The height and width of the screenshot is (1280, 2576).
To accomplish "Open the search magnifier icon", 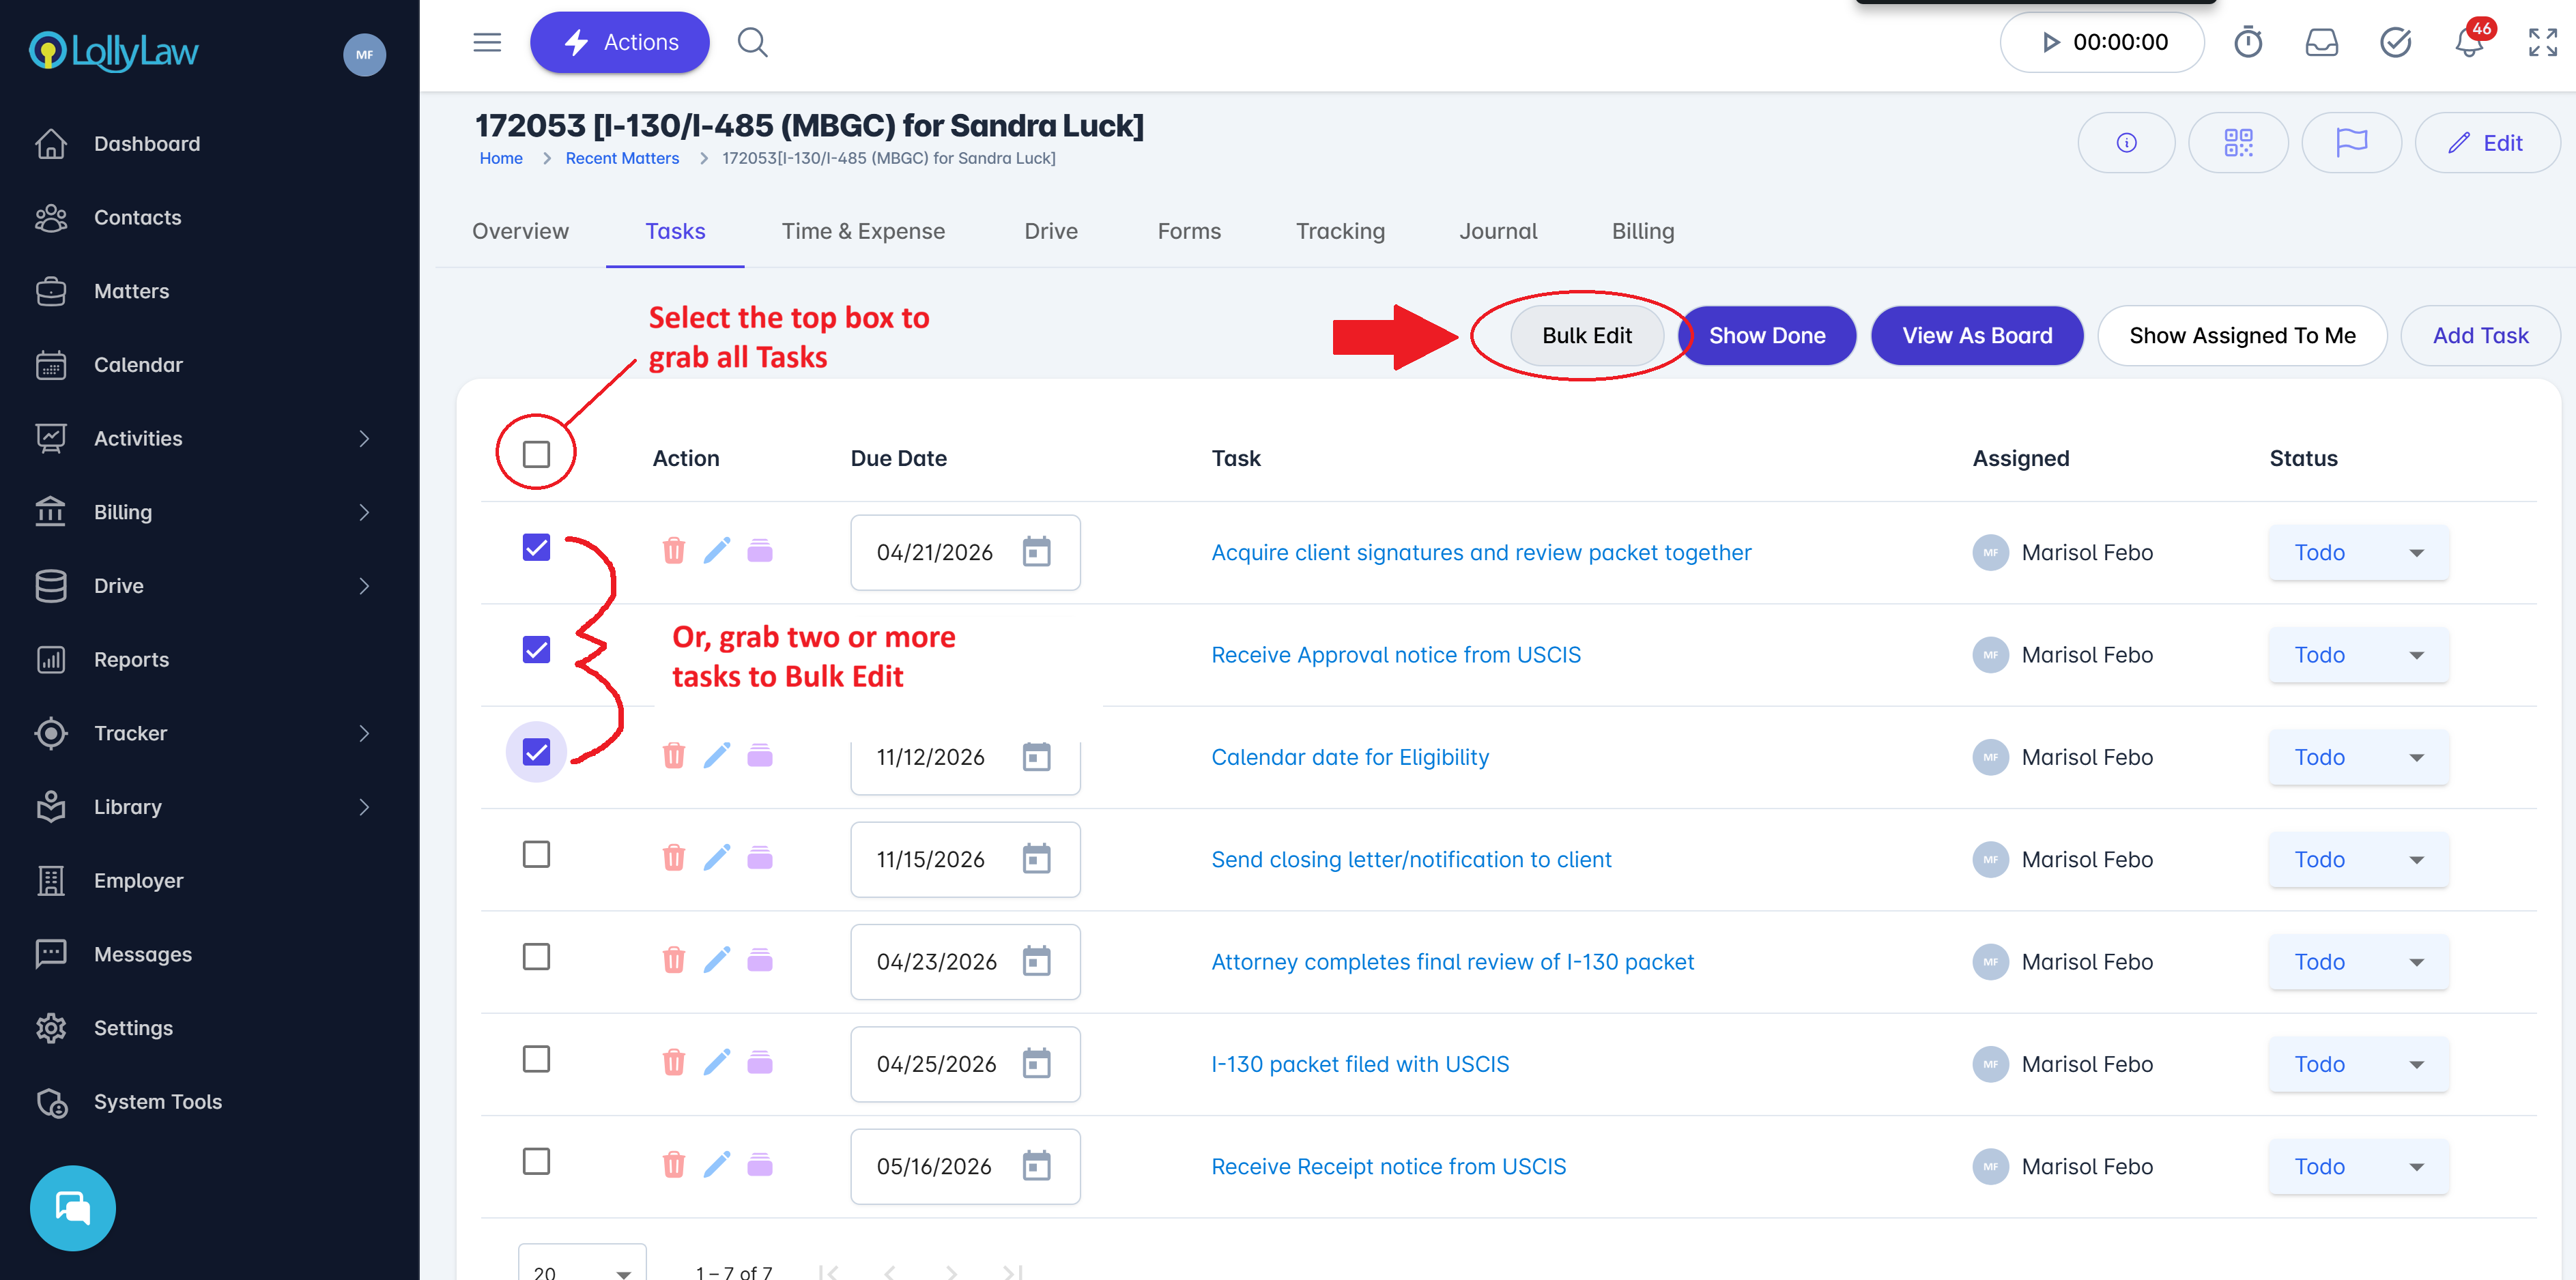I will [x=752, y=43].
